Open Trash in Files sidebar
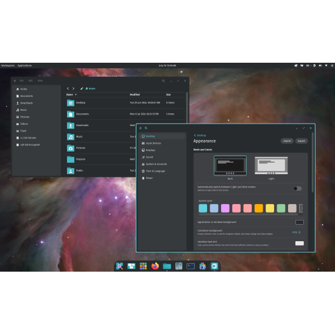Viewport: 335px width, 335px height. [37, 131]
